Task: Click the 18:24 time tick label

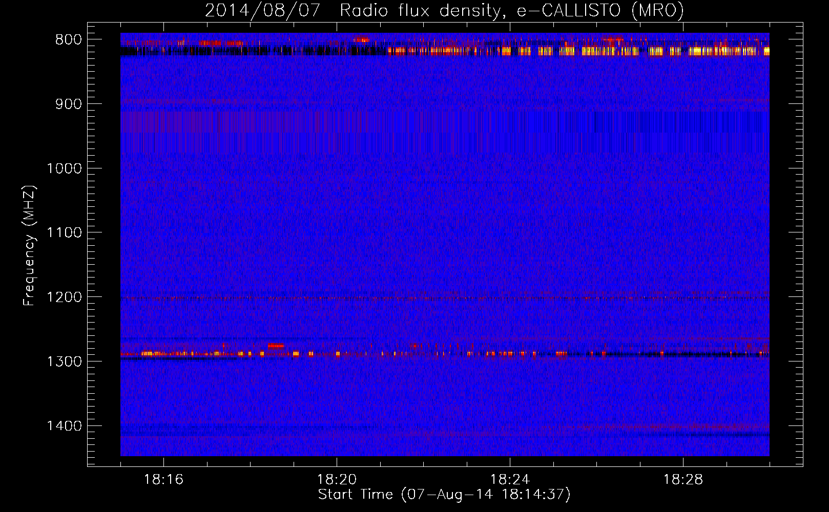Action: click(510, 480)
